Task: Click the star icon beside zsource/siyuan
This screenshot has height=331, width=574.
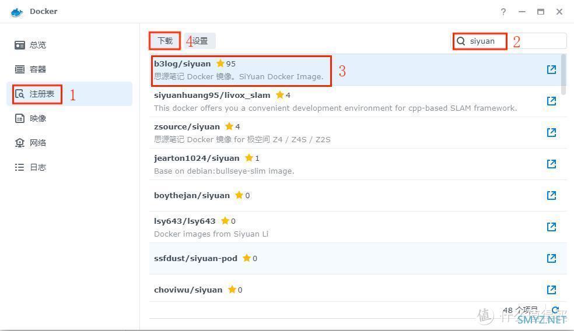Action: (x=229, y=126)
